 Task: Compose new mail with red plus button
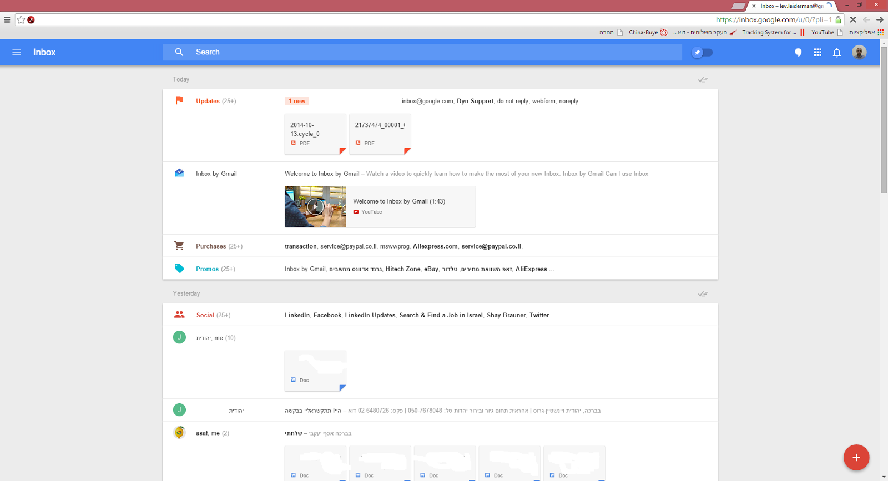[856, 458]
